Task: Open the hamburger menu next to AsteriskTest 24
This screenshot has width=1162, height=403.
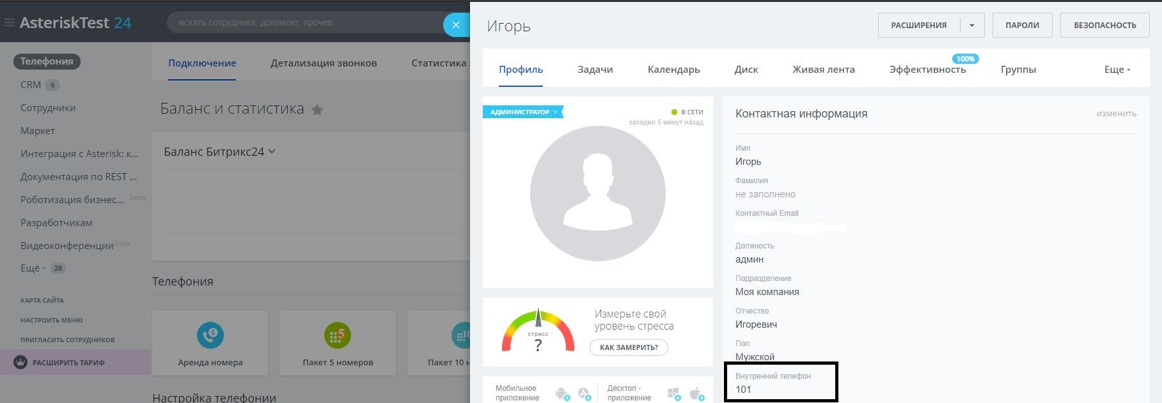Action: (9, 23)
